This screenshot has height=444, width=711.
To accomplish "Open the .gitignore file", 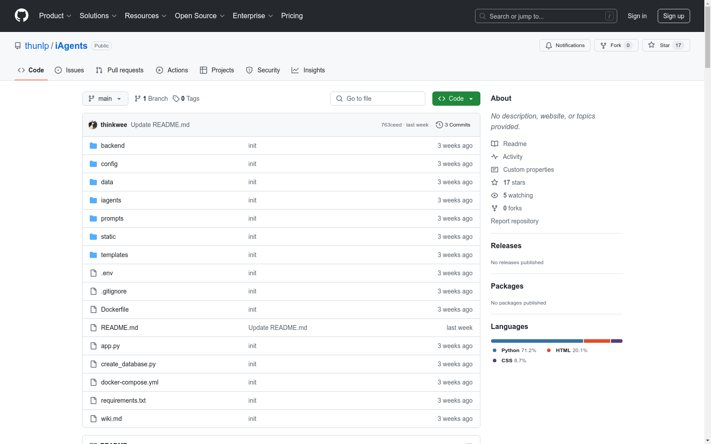I will click(114, 291).
